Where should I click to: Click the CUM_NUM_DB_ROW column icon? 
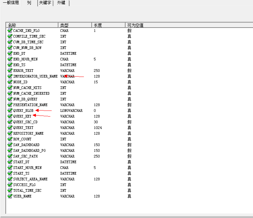pyautogui.click(x=10, y=48)
